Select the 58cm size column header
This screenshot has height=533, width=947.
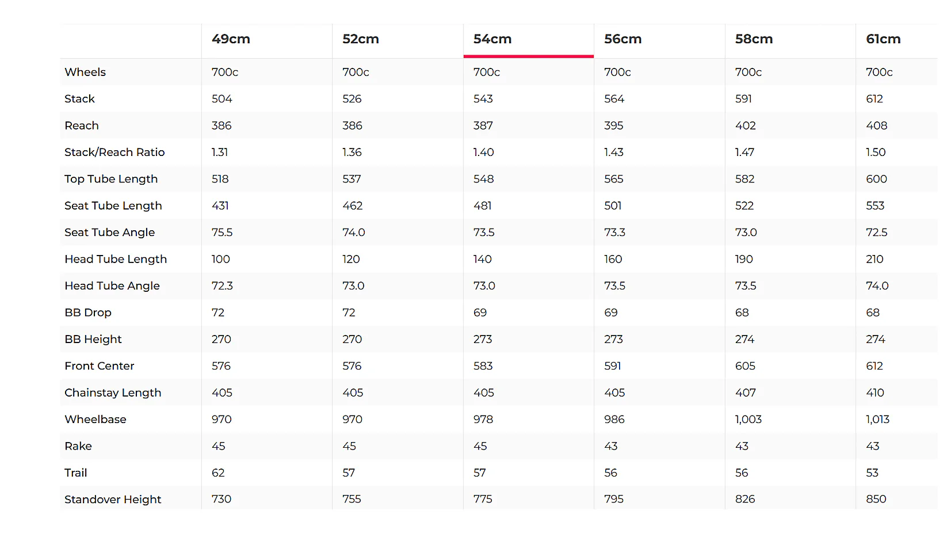754,39
